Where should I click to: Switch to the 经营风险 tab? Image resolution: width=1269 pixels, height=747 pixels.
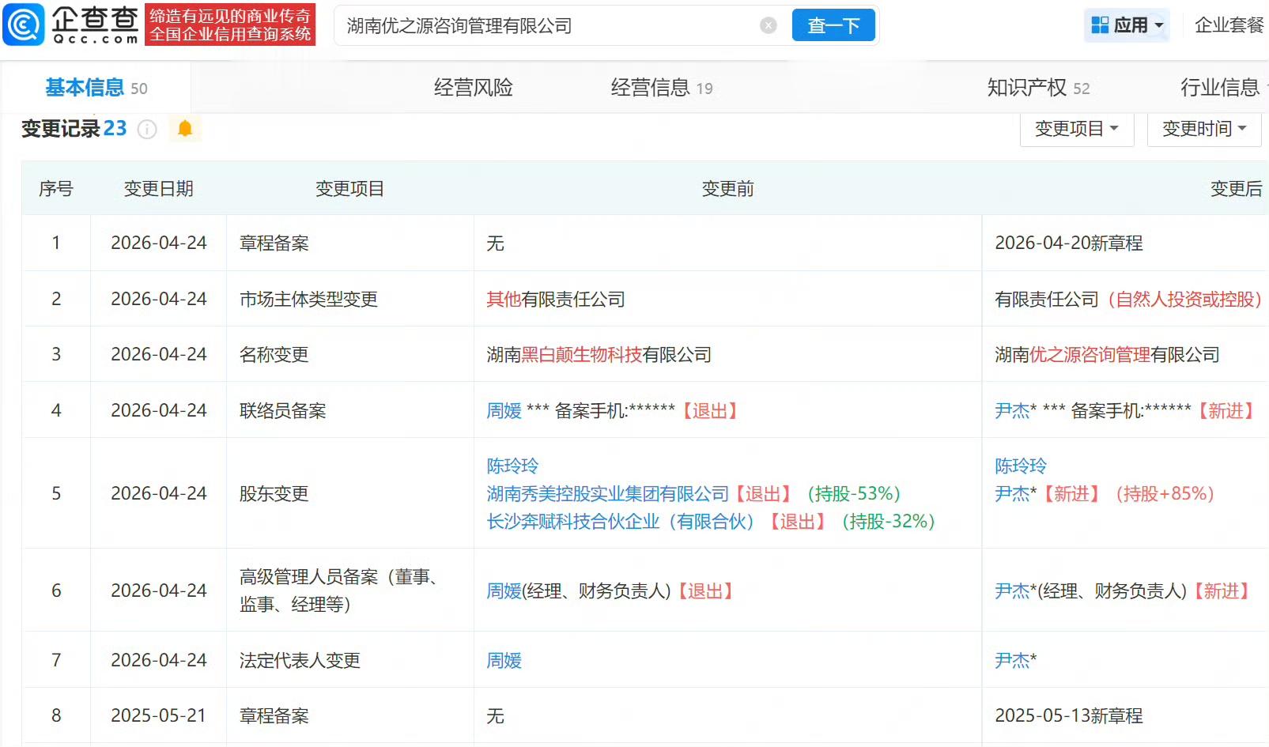[x=474, y=88]
